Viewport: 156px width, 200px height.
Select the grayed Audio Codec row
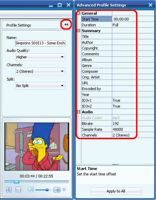118,118
